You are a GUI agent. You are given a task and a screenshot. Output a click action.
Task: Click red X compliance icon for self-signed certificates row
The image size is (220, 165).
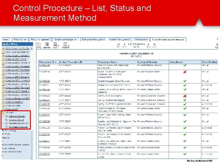click(x=185, y=72)
